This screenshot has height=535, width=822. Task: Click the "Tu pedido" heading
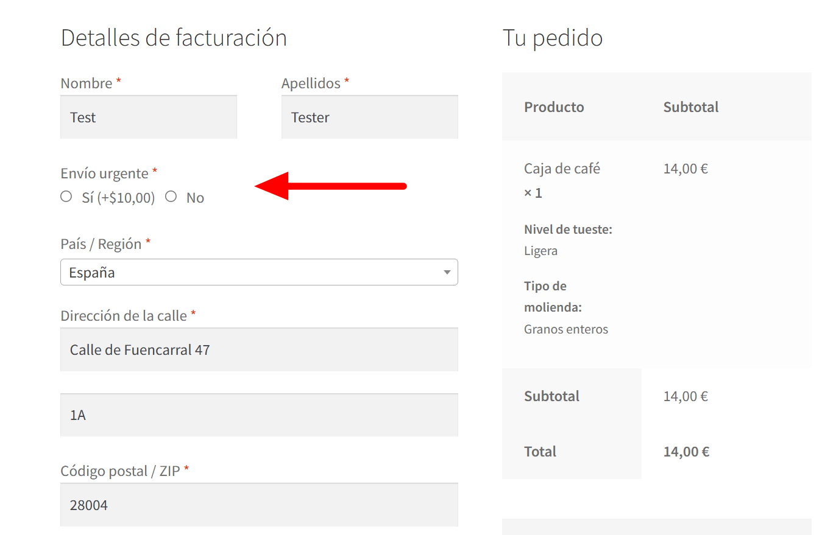click(552, 38)
